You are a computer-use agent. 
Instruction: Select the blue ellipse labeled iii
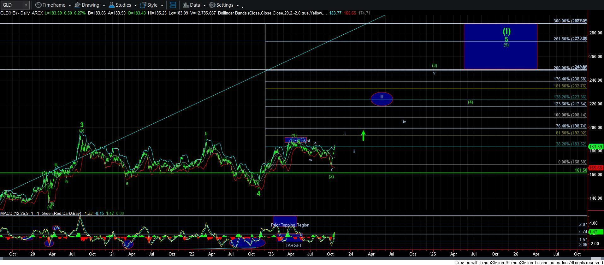[x=382, y=99]
